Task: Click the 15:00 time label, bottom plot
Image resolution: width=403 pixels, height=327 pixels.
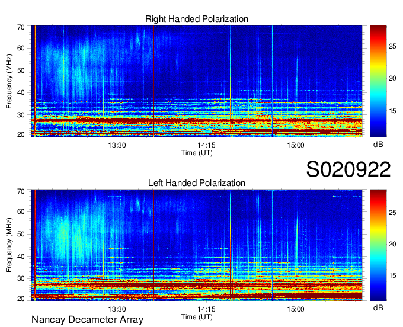Action: [296, 309]
